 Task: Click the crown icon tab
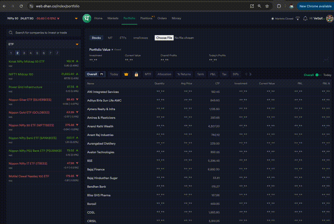coord(126,74)
